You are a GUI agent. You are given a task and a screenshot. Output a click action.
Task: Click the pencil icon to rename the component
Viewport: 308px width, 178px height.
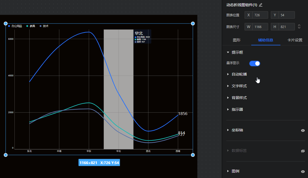point(261,5)
